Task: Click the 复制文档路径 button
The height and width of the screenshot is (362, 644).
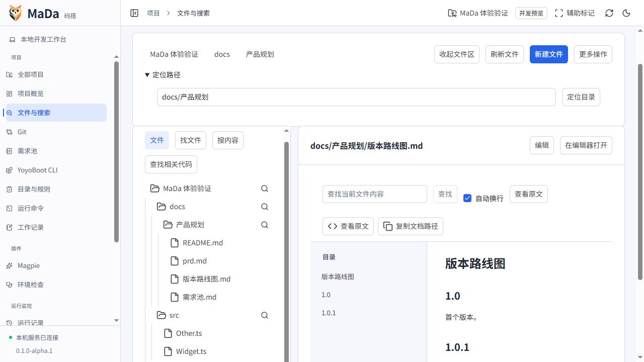Action: point(411,226)
